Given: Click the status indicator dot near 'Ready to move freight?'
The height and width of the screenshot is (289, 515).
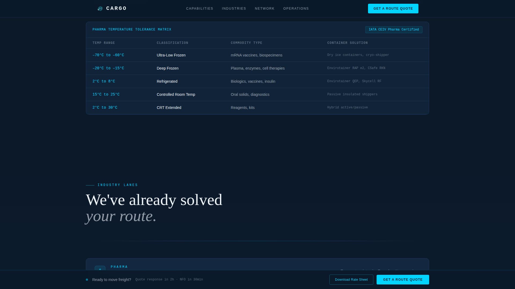Looking at the screenshot, I should click(x=87, y=279).
